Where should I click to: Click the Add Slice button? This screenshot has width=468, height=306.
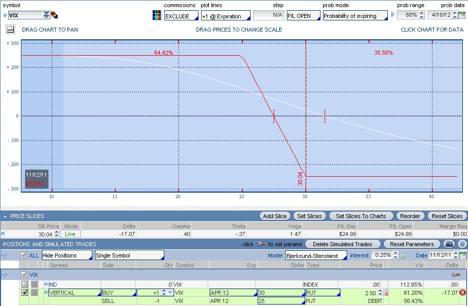point(275,216)
